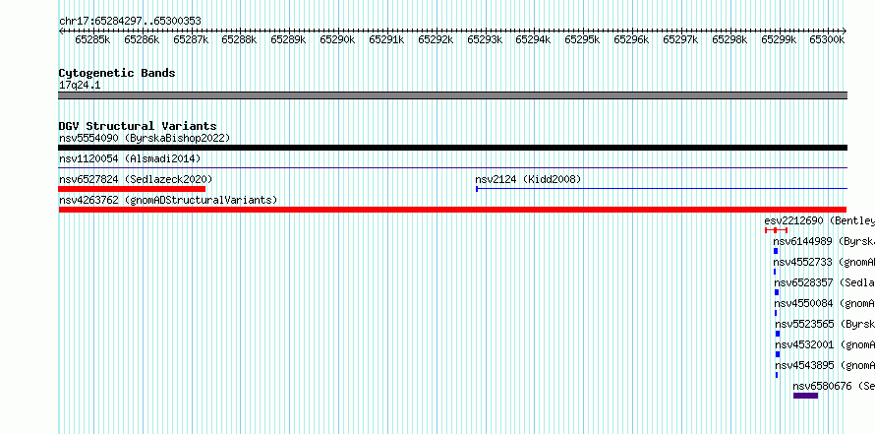
Task: Click the 65290k ruler tick label
Action: tap(337, 39)
